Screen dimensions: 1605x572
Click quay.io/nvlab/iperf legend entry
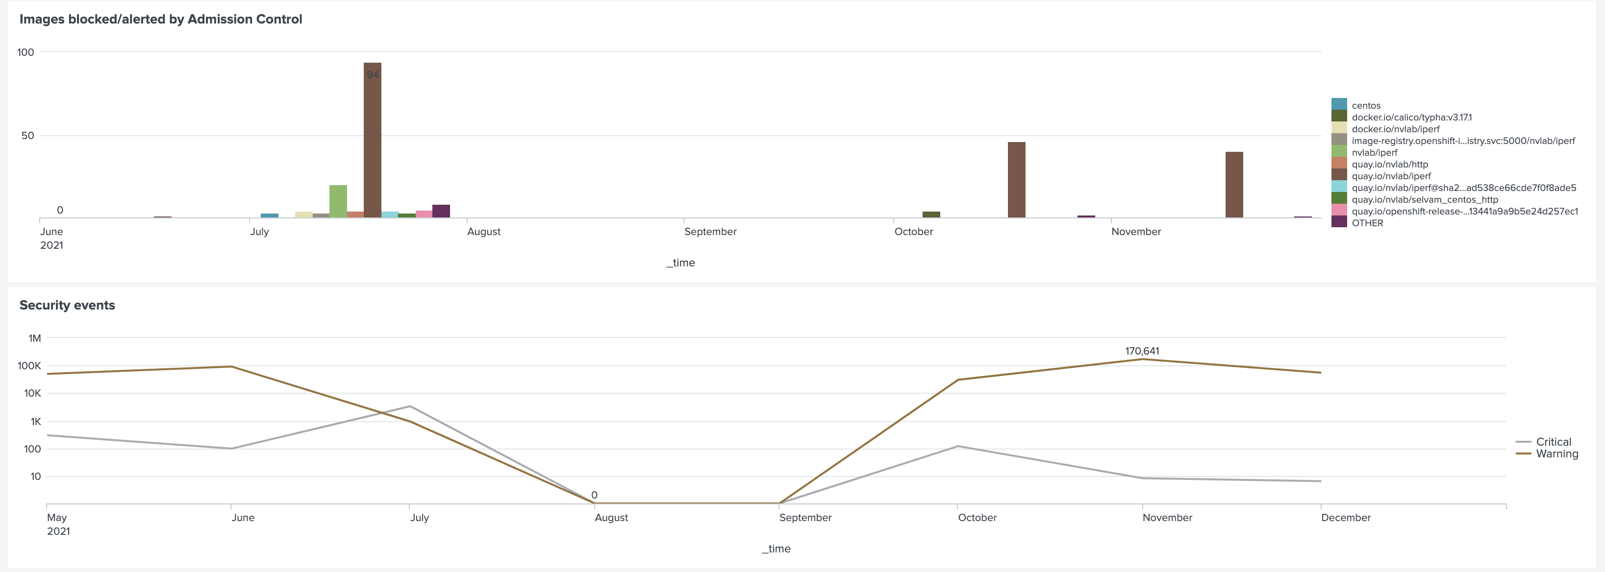click(1391, 176)
